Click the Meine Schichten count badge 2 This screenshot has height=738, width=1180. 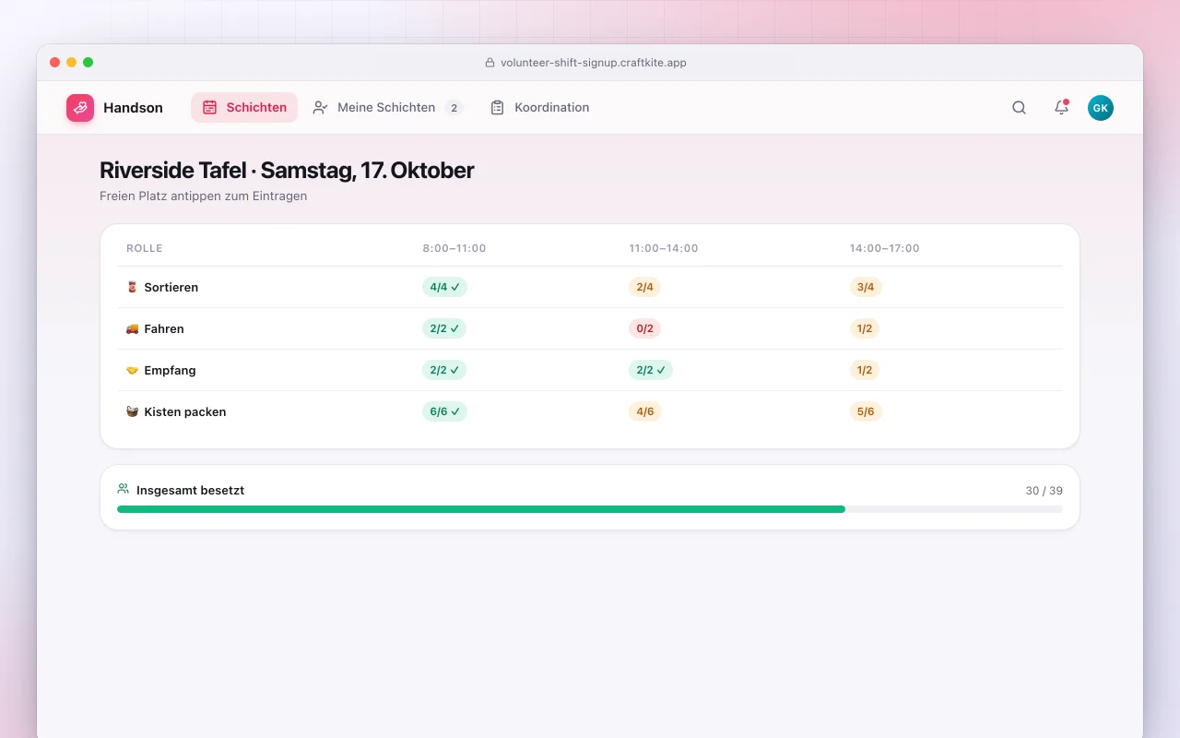pyautogui.click(x=454, y=108)
